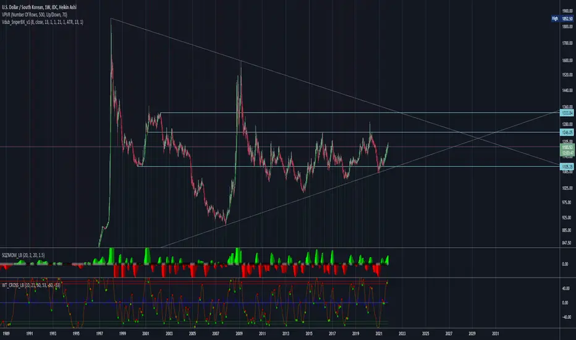The width and height of the screenshot is (576, 340).
Task: Click the 1997 label on time axis
Action: 99,334
